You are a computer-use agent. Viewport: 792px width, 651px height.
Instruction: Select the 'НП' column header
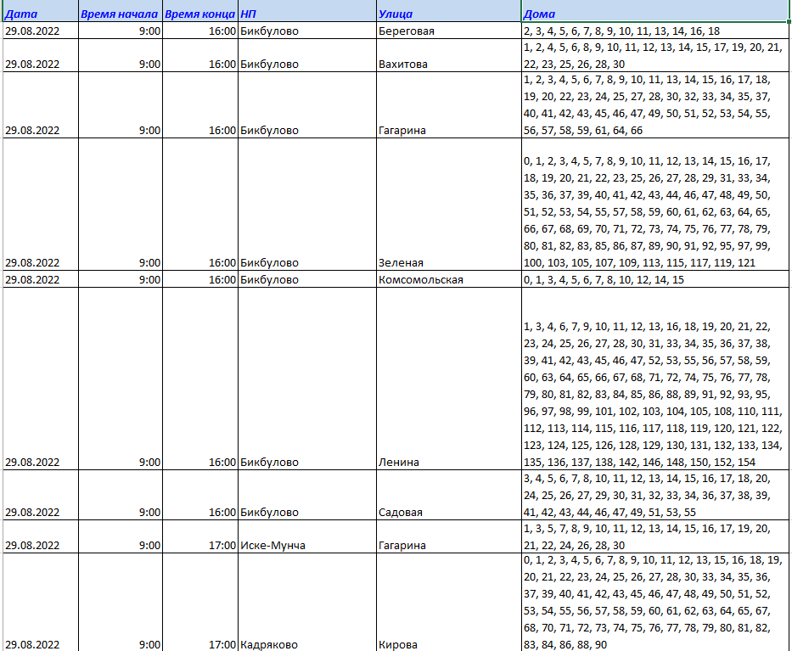click(x=306, y=14)
